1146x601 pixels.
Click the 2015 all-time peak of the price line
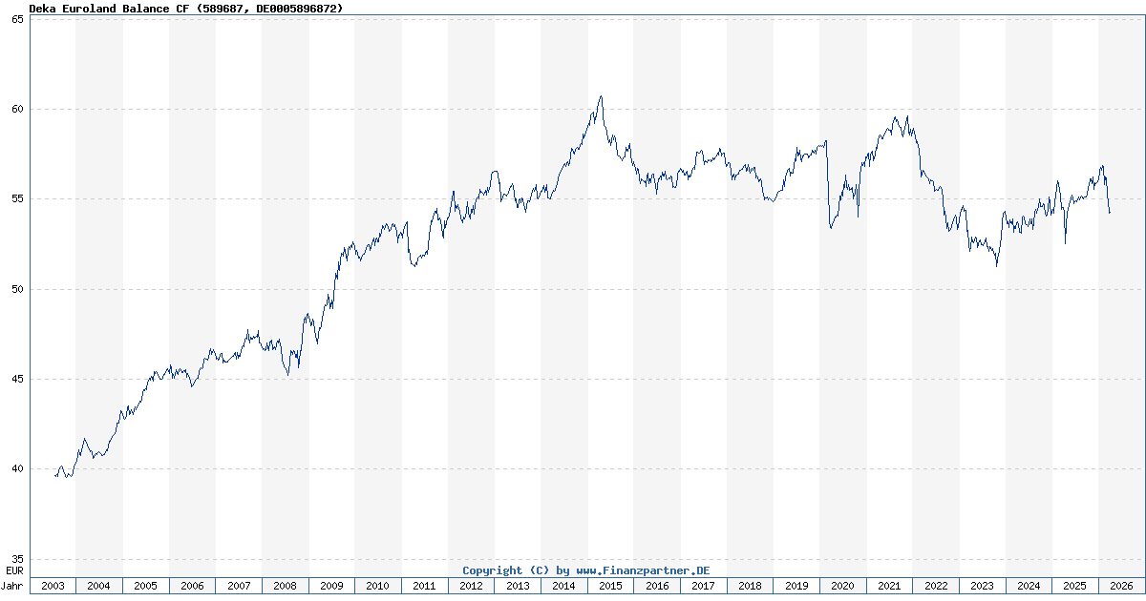[601, 96]
